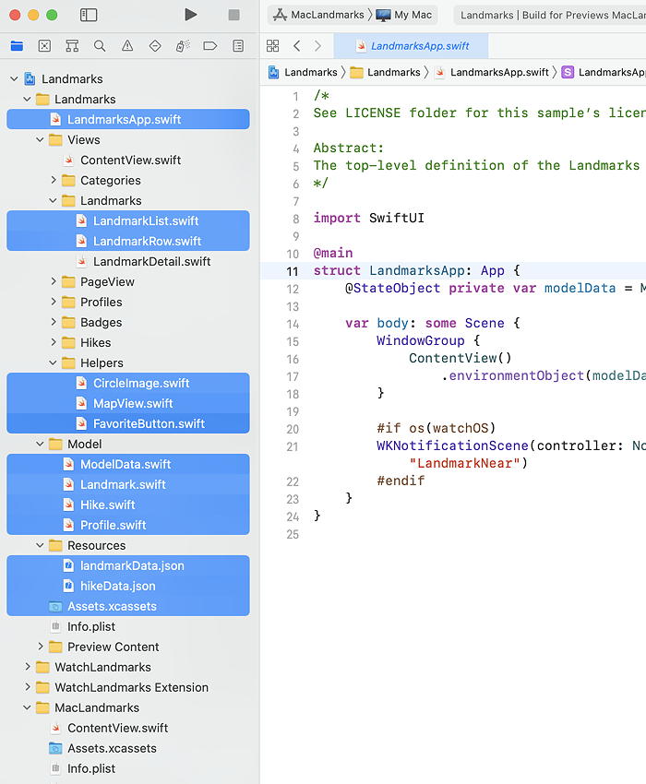Select landmarkData.json file

point(128,565)
